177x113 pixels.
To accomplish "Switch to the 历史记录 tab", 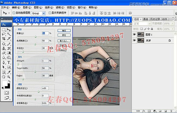I will pos(155,19).
